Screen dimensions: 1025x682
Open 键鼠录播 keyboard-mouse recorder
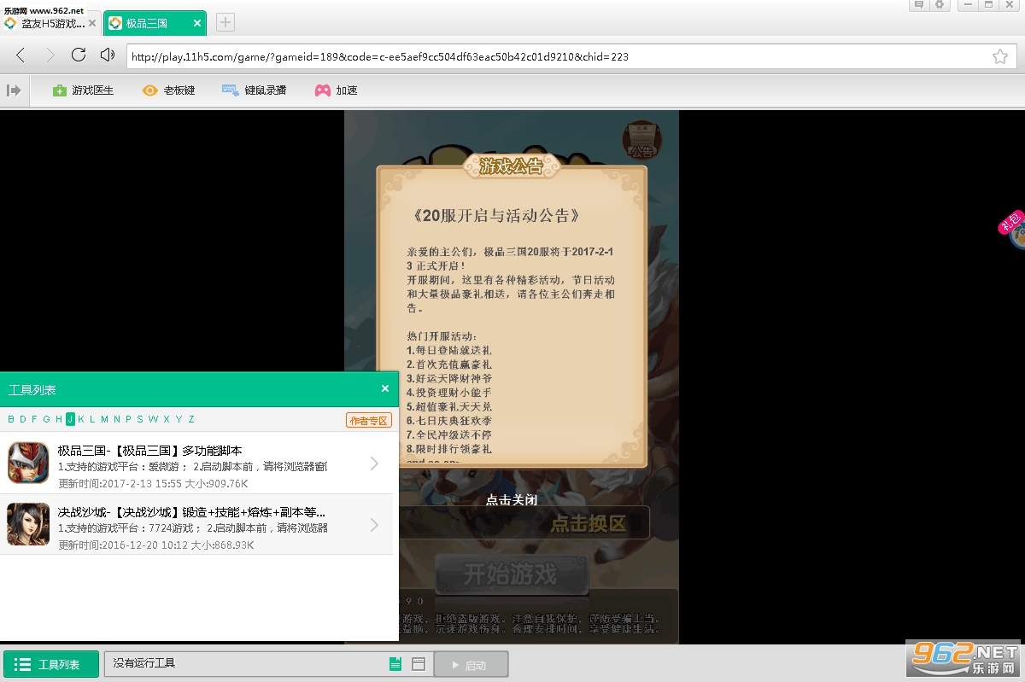pyautogui.click(x=254, y=90)
